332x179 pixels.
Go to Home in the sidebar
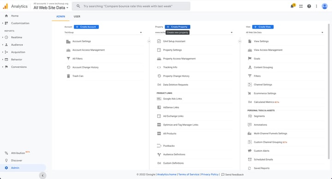pyautogui.click(x=15, y=16)
